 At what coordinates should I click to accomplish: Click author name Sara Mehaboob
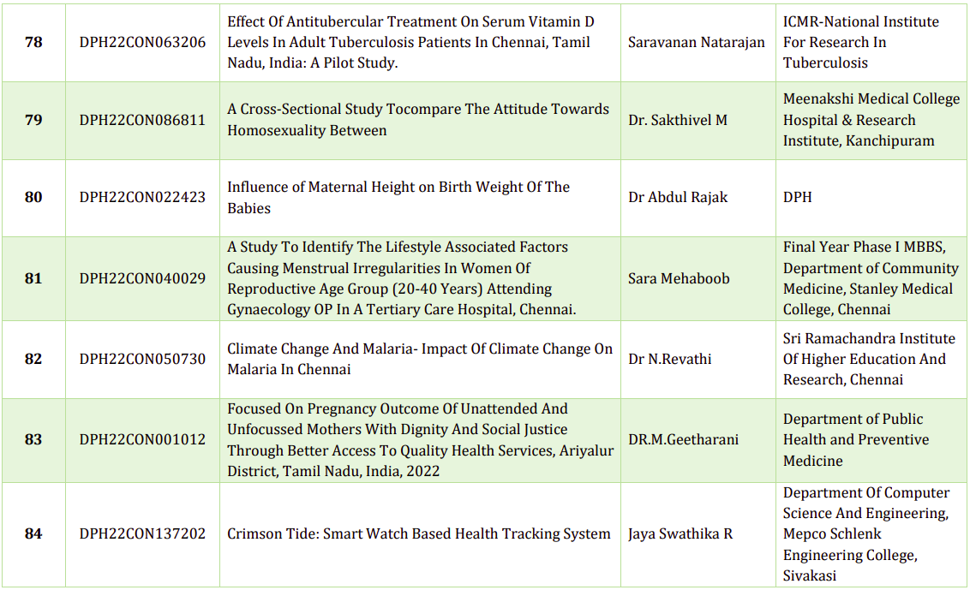679,278
